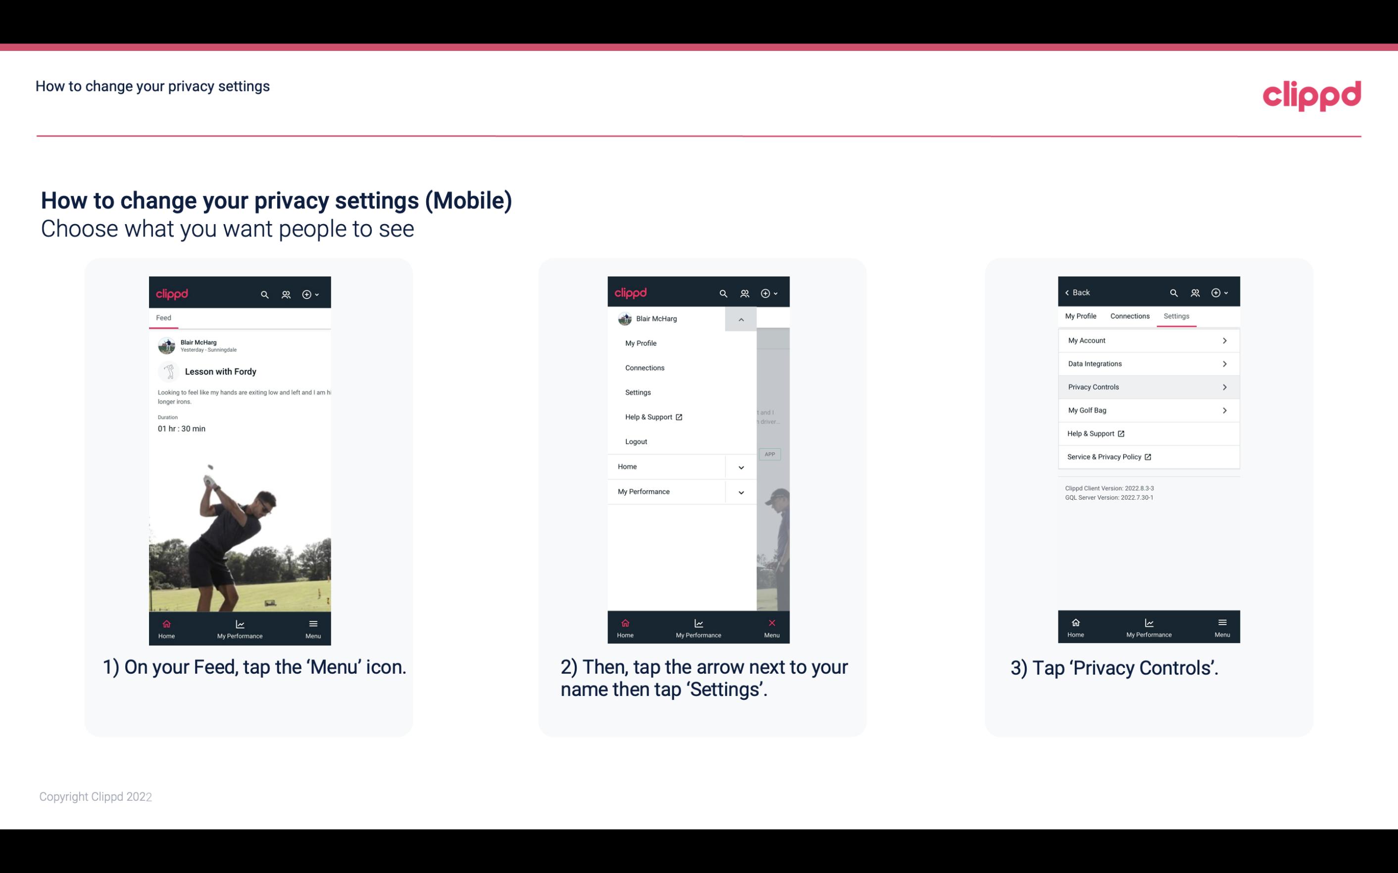Tap the arrow next to Blair McHarg name
Image resolution: width=1398 pixels, height=873 pixels.
tap(740, 319)
